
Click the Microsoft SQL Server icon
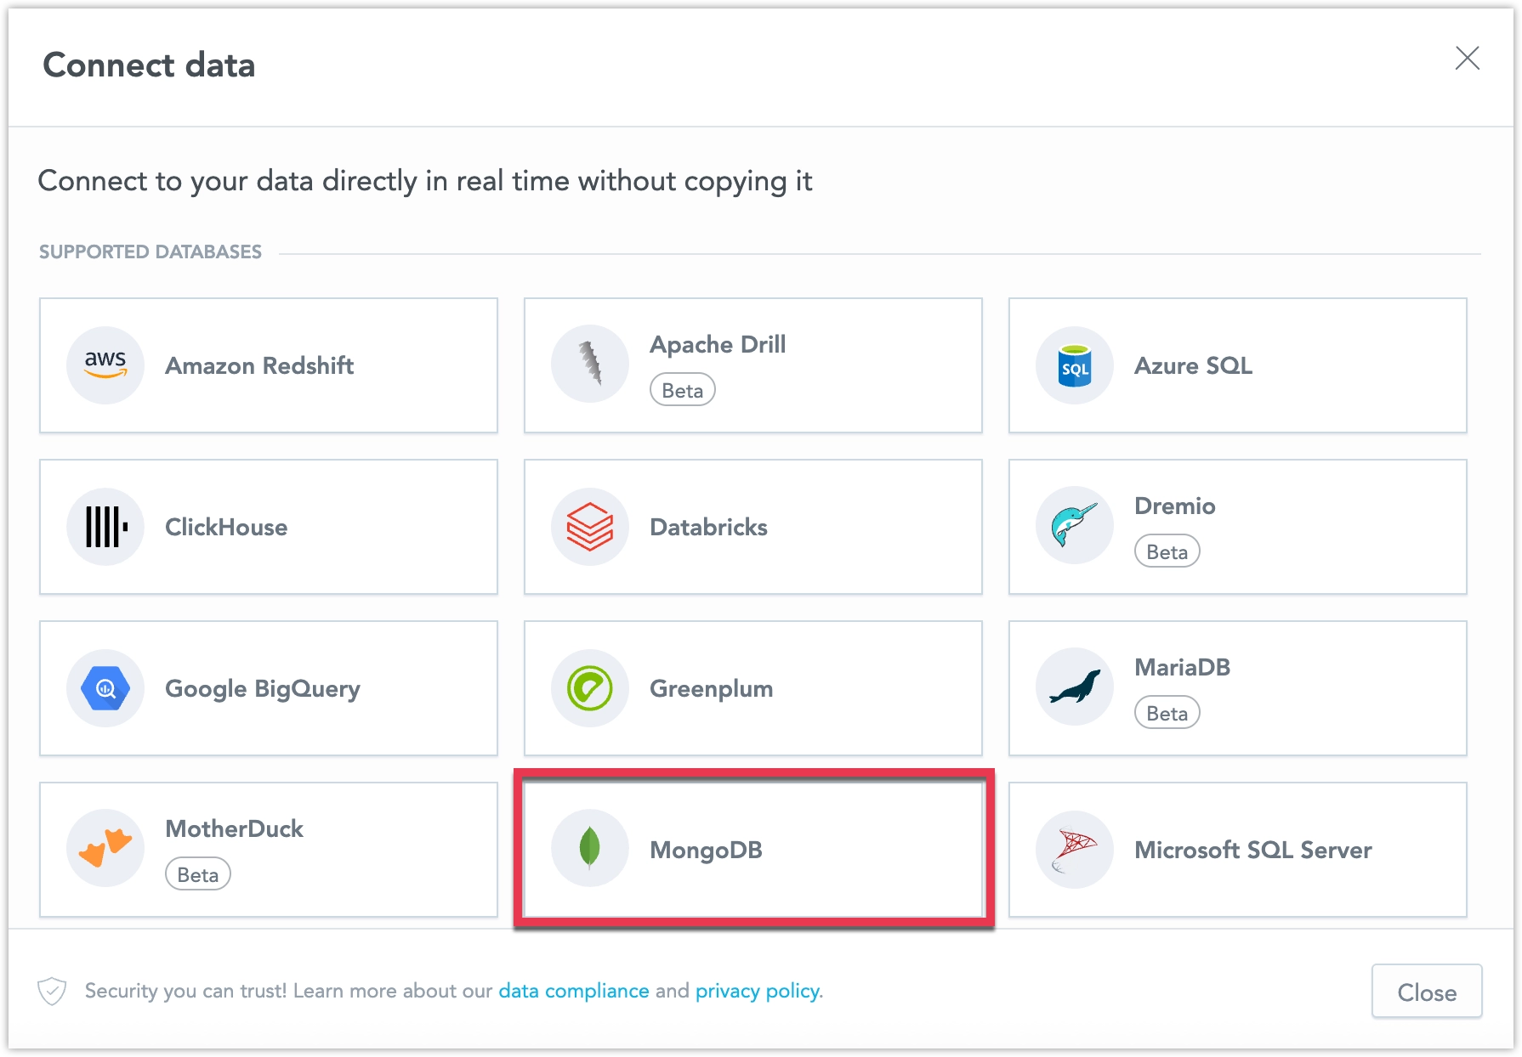pos(1073,849)
